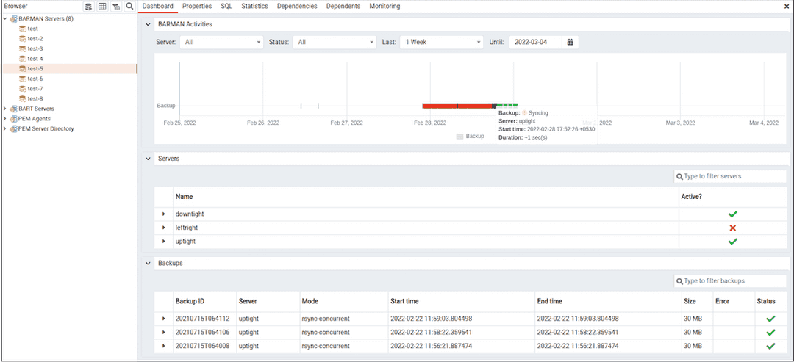Screen dimensions: 794x362
Task: Open the Filtered Rows icon in Browser toolbar
Action: (116, 7)
